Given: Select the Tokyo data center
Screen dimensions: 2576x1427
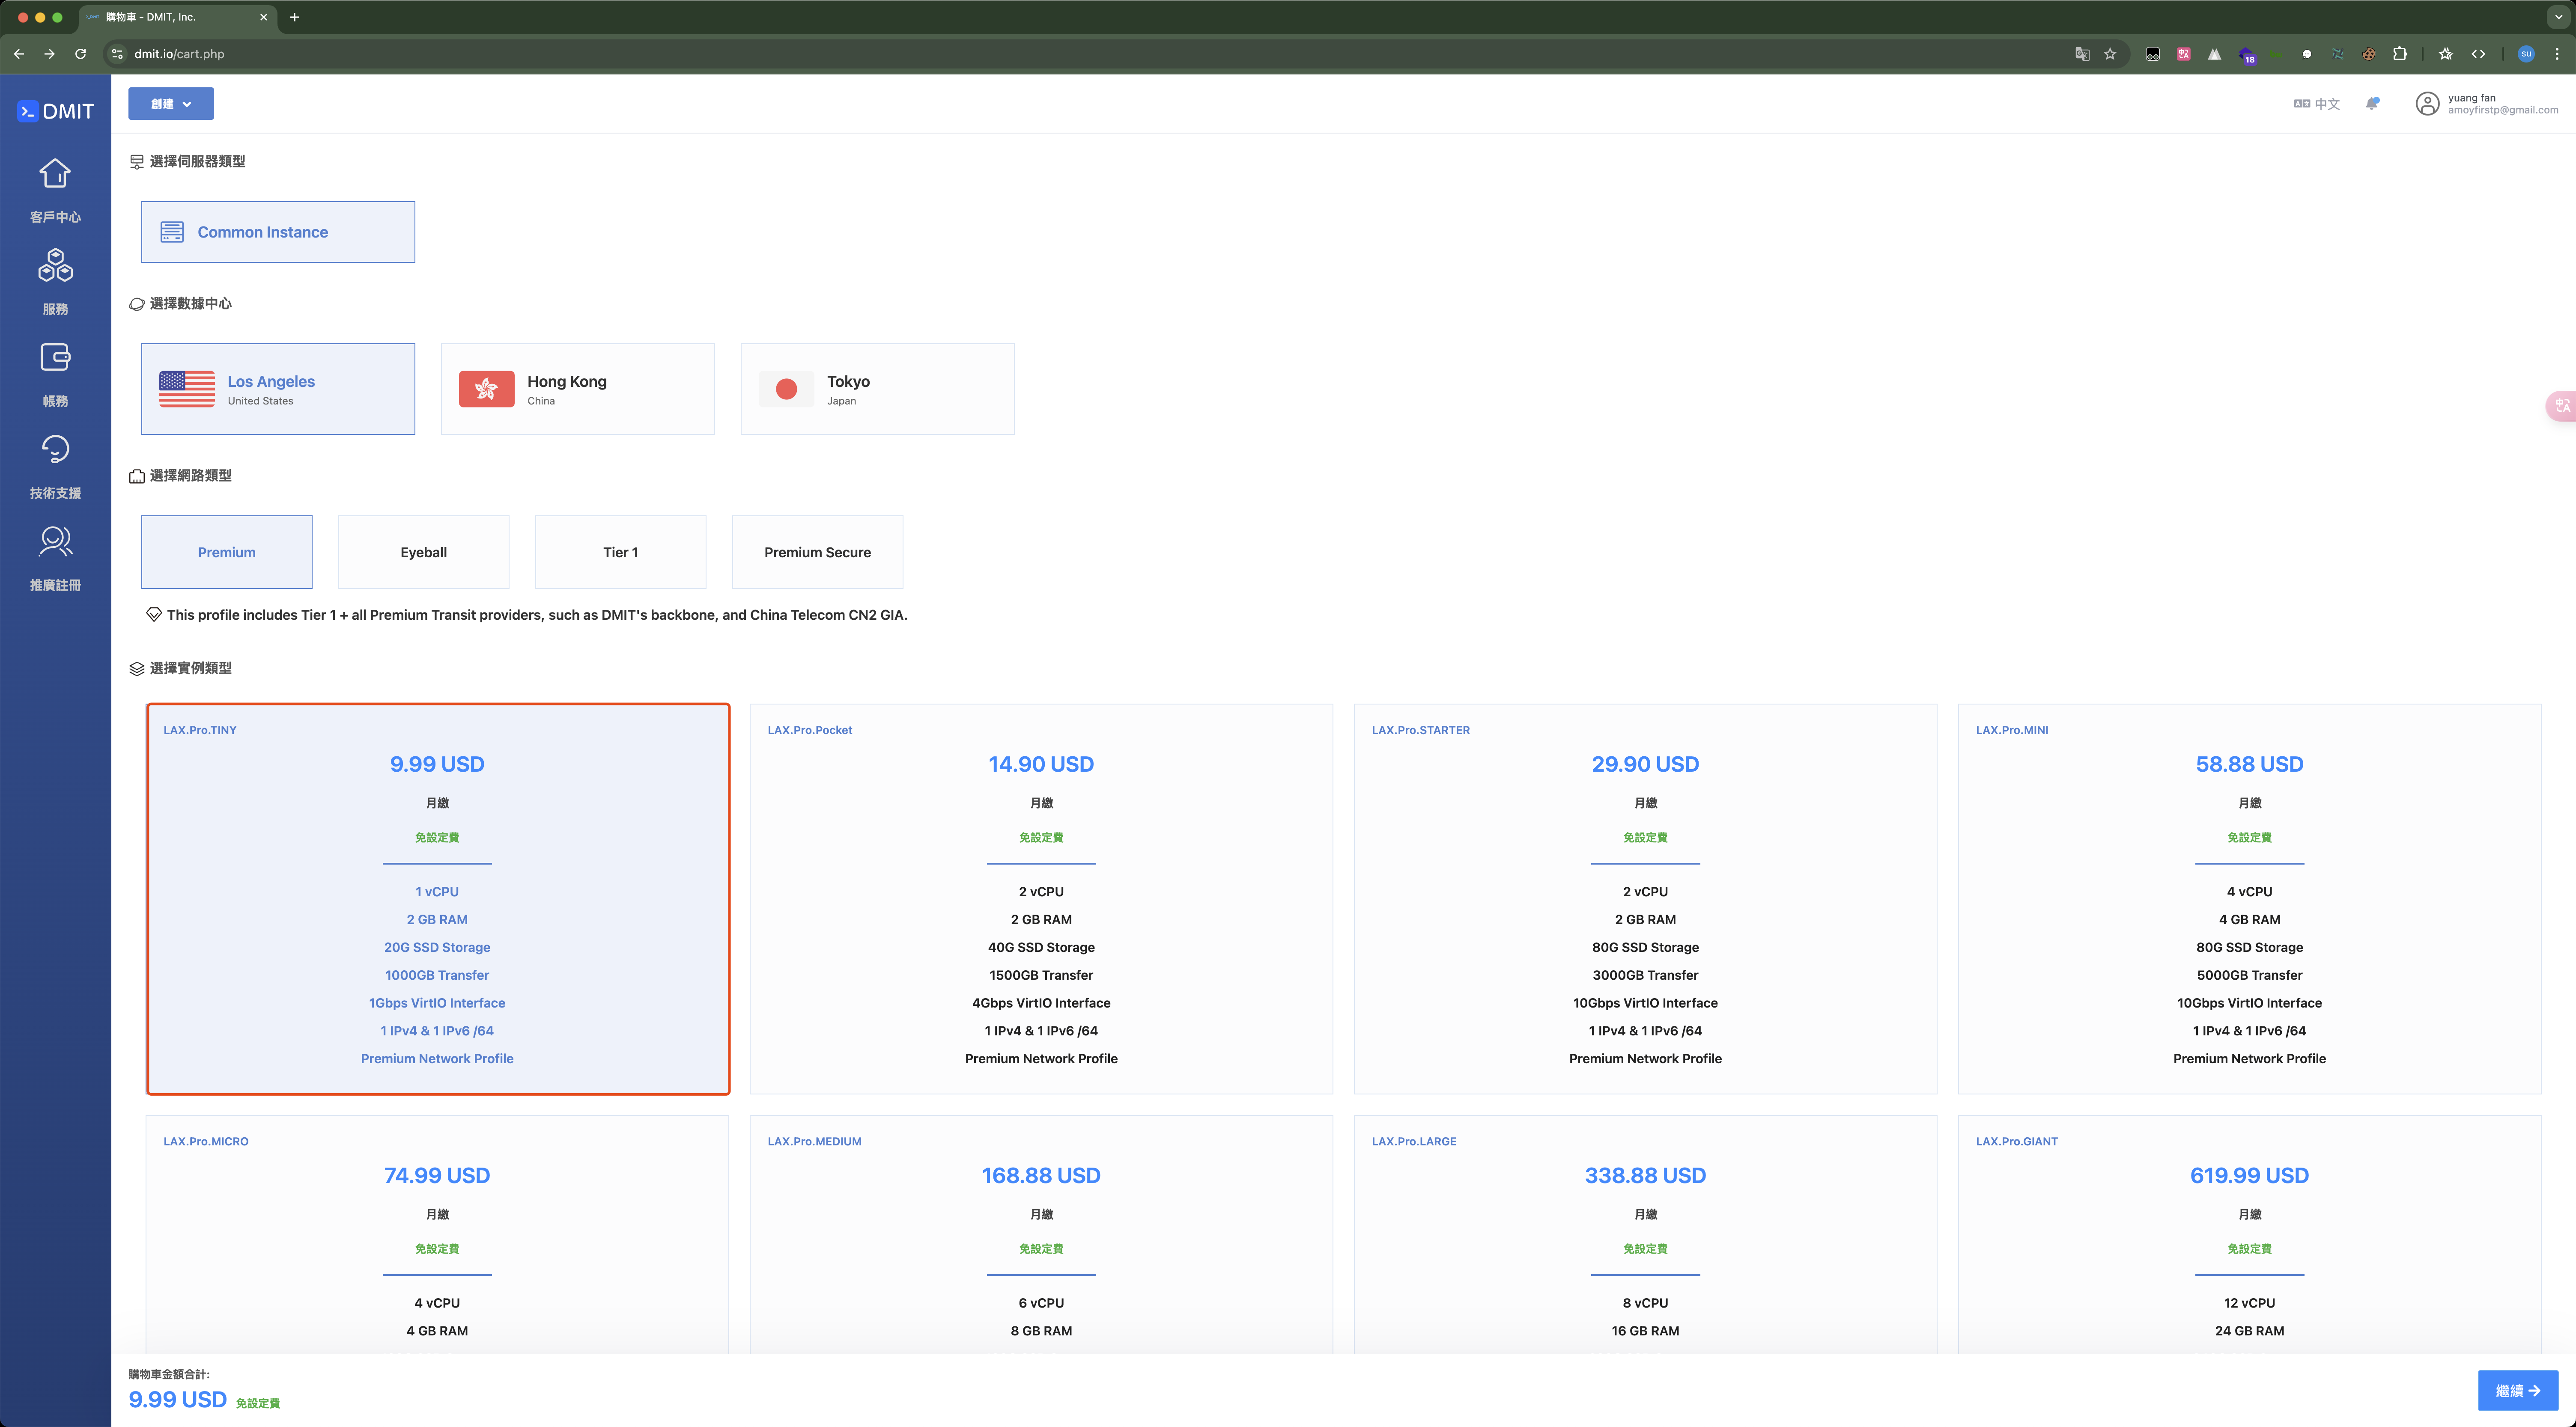Looking at the screenshot, I should (877, 389).
